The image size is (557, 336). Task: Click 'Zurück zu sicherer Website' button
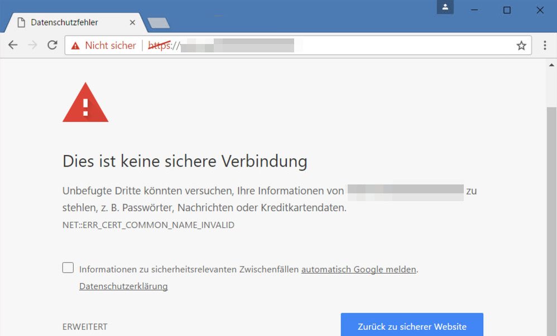tap(412, 326)
